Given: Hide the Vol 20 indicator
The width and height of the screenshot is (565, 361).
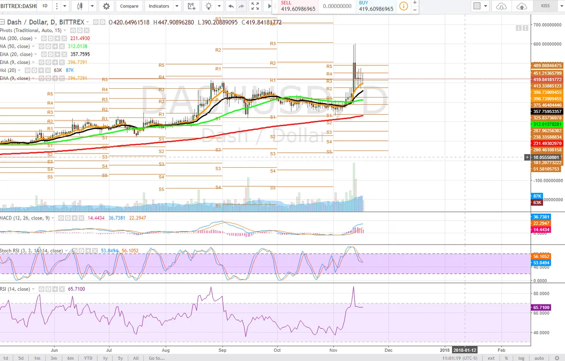Looking at the screenshot, I should point(27,70).
